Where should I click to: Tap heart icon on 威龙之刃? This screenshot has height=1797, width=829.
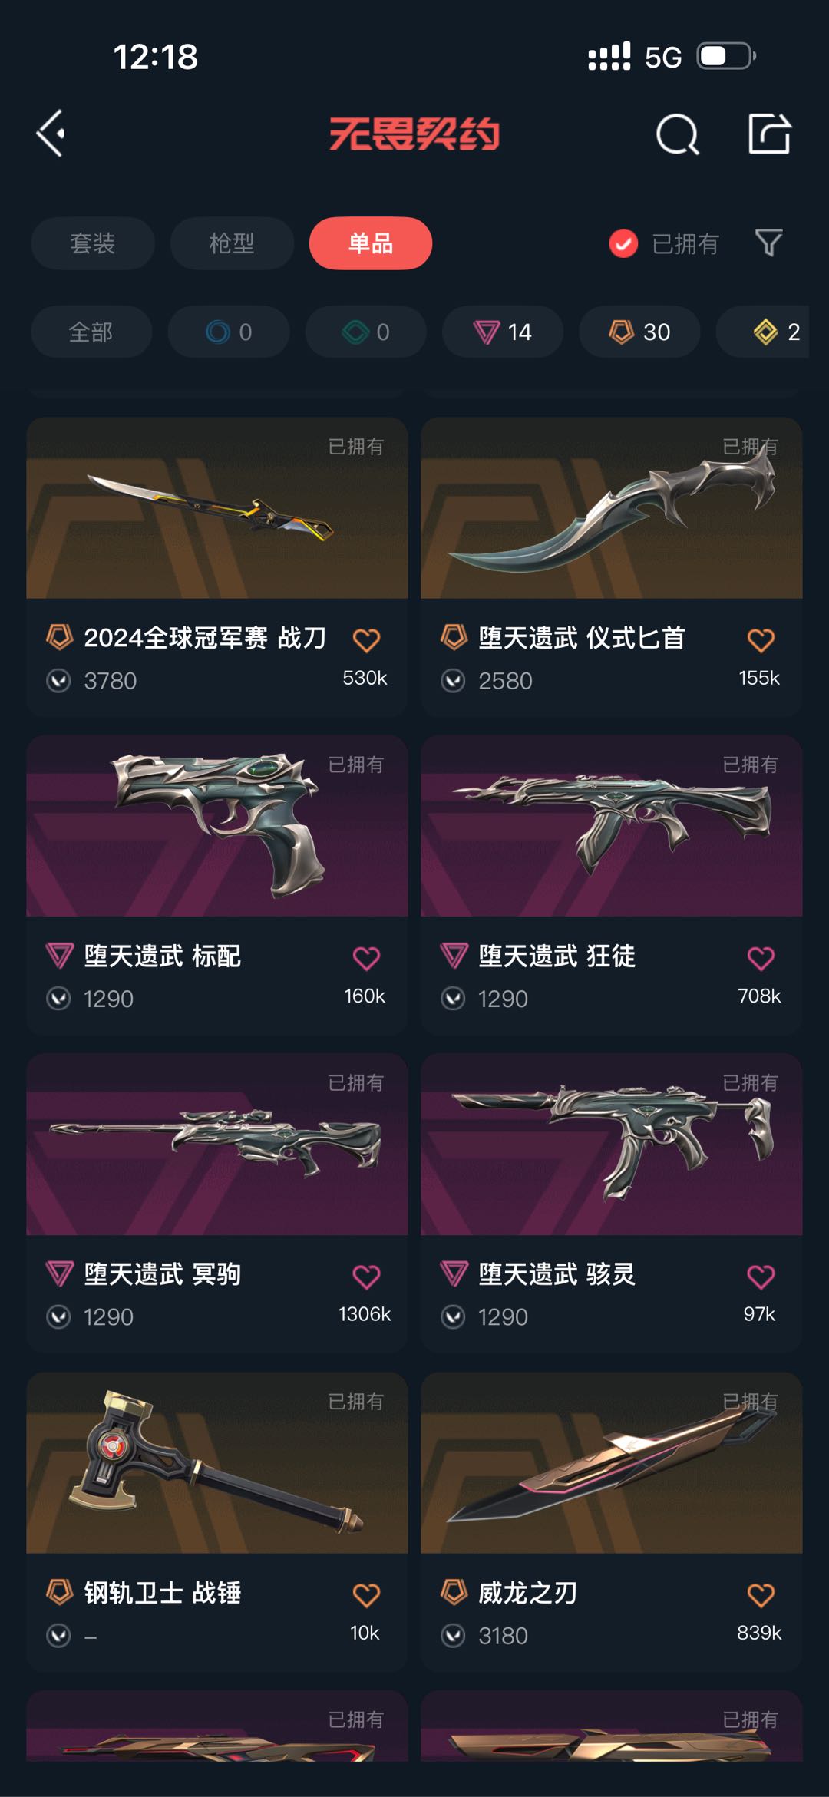[761, 1594]
